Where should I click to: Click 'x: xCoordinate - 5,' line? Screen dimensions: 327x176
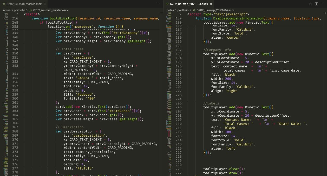coord(230,58)
